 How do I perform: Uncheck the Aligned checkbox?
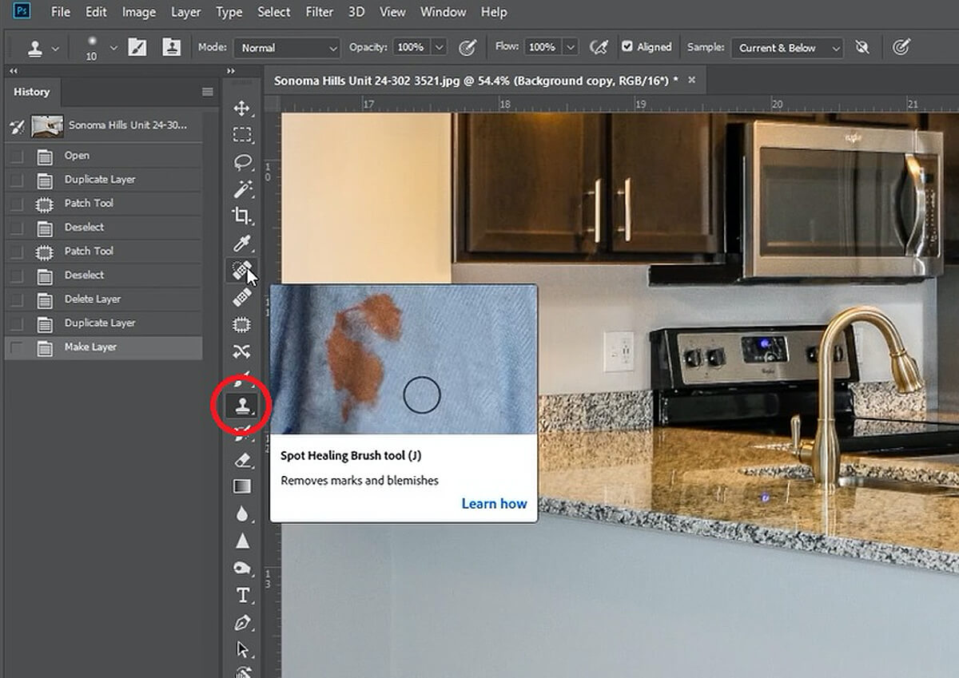tap(627, 47)
